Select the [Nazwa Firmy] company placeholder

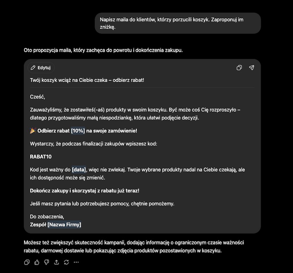click(x=64, y=224)
